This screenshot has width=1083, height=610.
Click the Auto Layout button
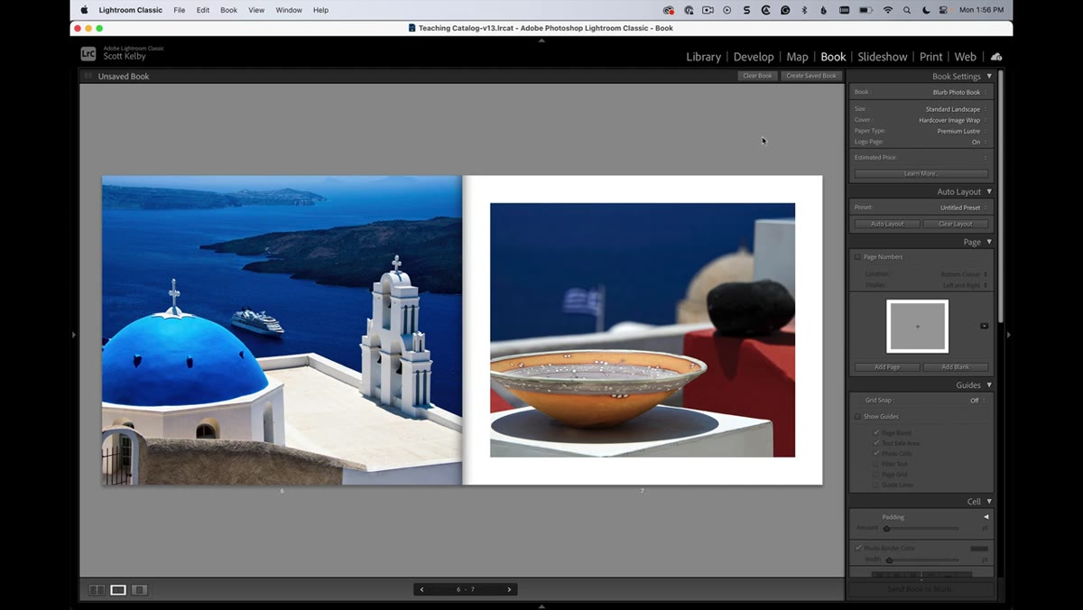coord(887,224)
